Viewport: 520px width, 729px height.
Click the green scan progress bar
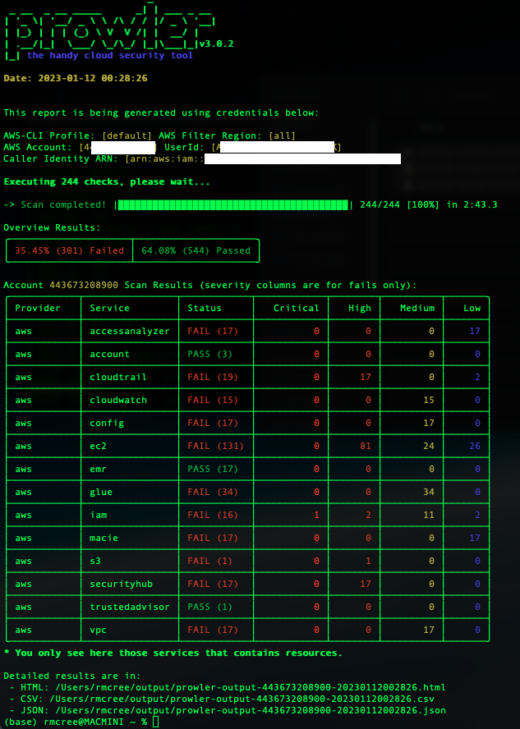pyautogui.click(x=233, y=205)
